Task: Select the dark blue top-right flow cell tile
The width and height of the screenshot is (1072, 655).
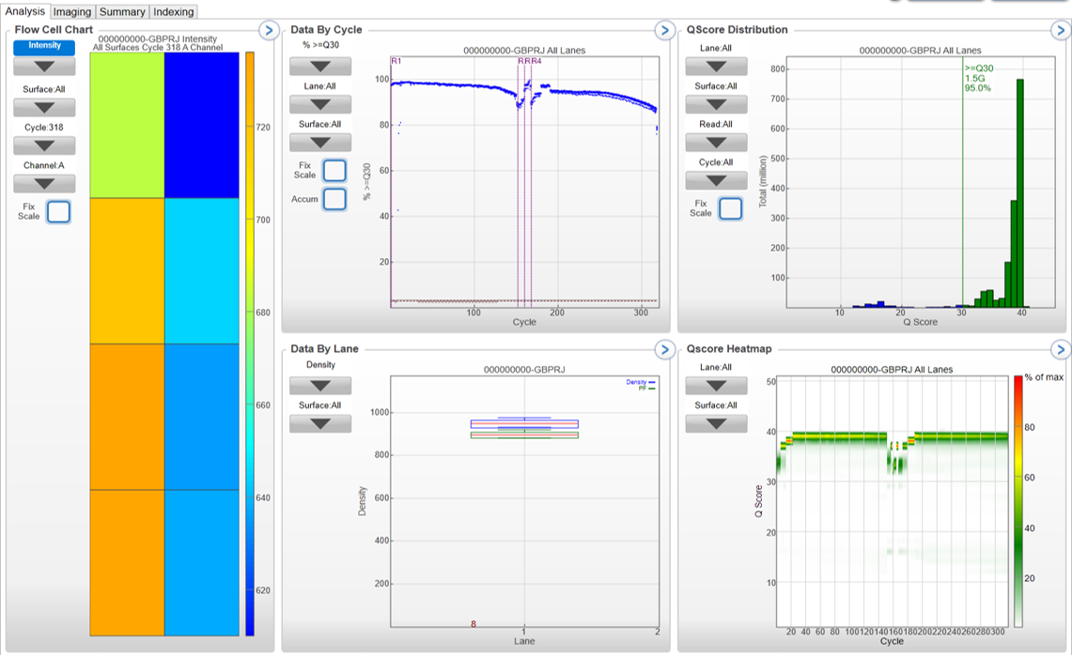Action: pos(201,125)
